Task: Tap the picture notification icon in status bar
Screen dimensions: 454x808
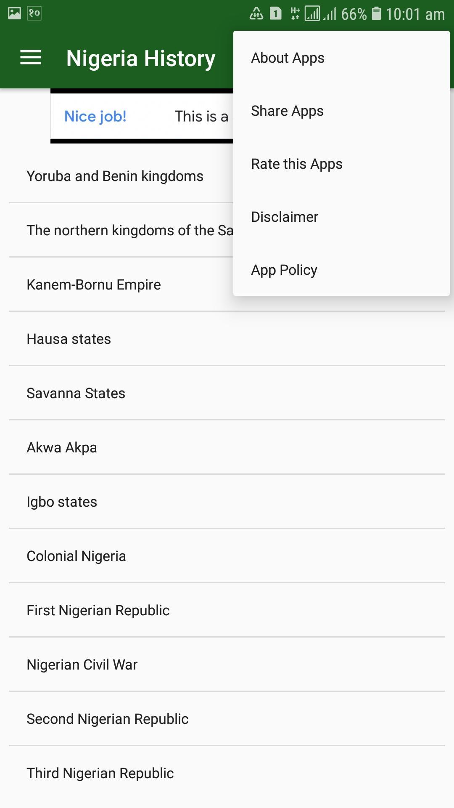Action: click(x=14, y=13)
